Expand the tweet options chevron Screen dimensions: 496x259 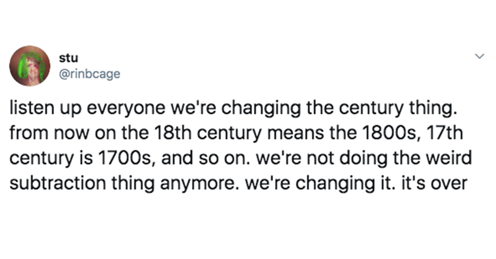(x=480, y=56)
